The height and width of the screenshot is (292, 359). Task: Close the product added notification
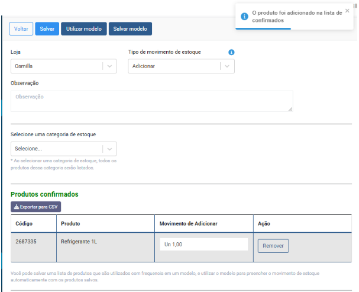[347, 11]
